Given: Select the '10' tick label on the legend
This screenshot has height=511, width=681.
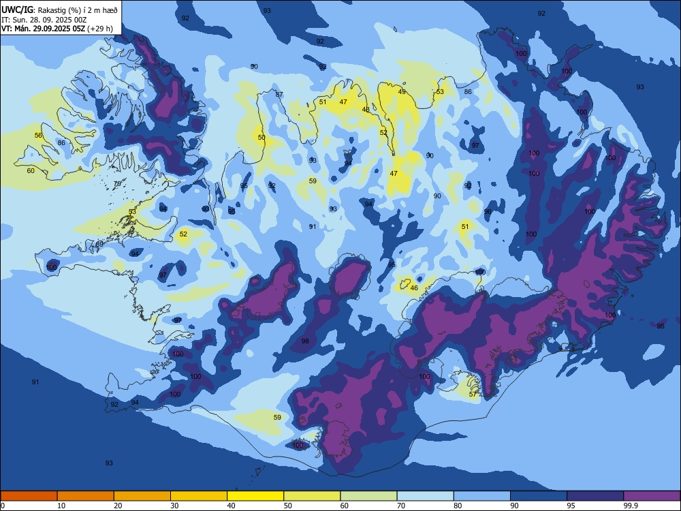Looking at the screenshot, I should [61, 506].
